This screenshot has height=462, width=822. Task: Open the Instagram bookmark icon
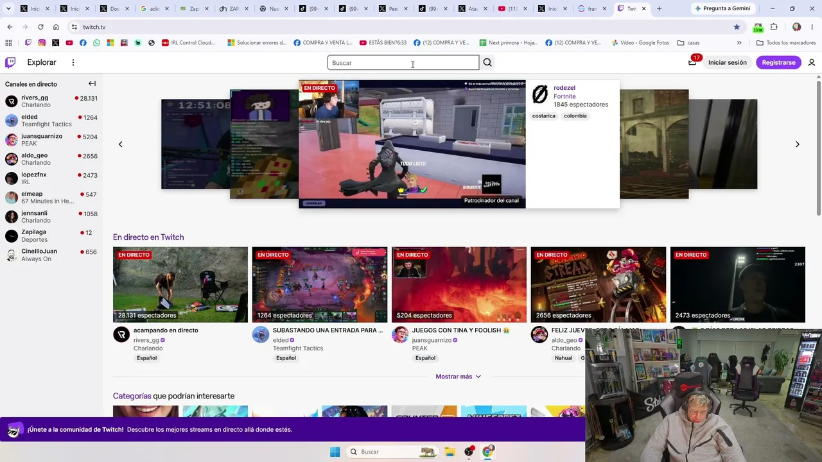coord(42,43)
